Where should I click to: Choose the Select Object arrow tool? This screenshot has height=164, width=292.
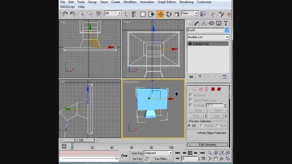[x=126, y=14]
